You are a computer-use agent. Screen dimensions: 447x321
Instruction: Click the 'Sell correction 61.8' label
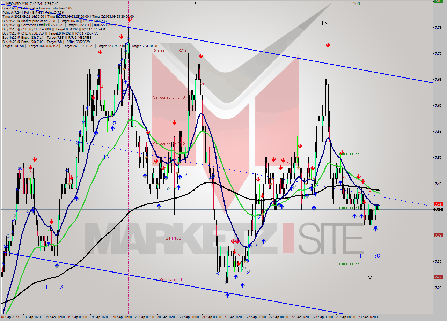tap(169, 97)
